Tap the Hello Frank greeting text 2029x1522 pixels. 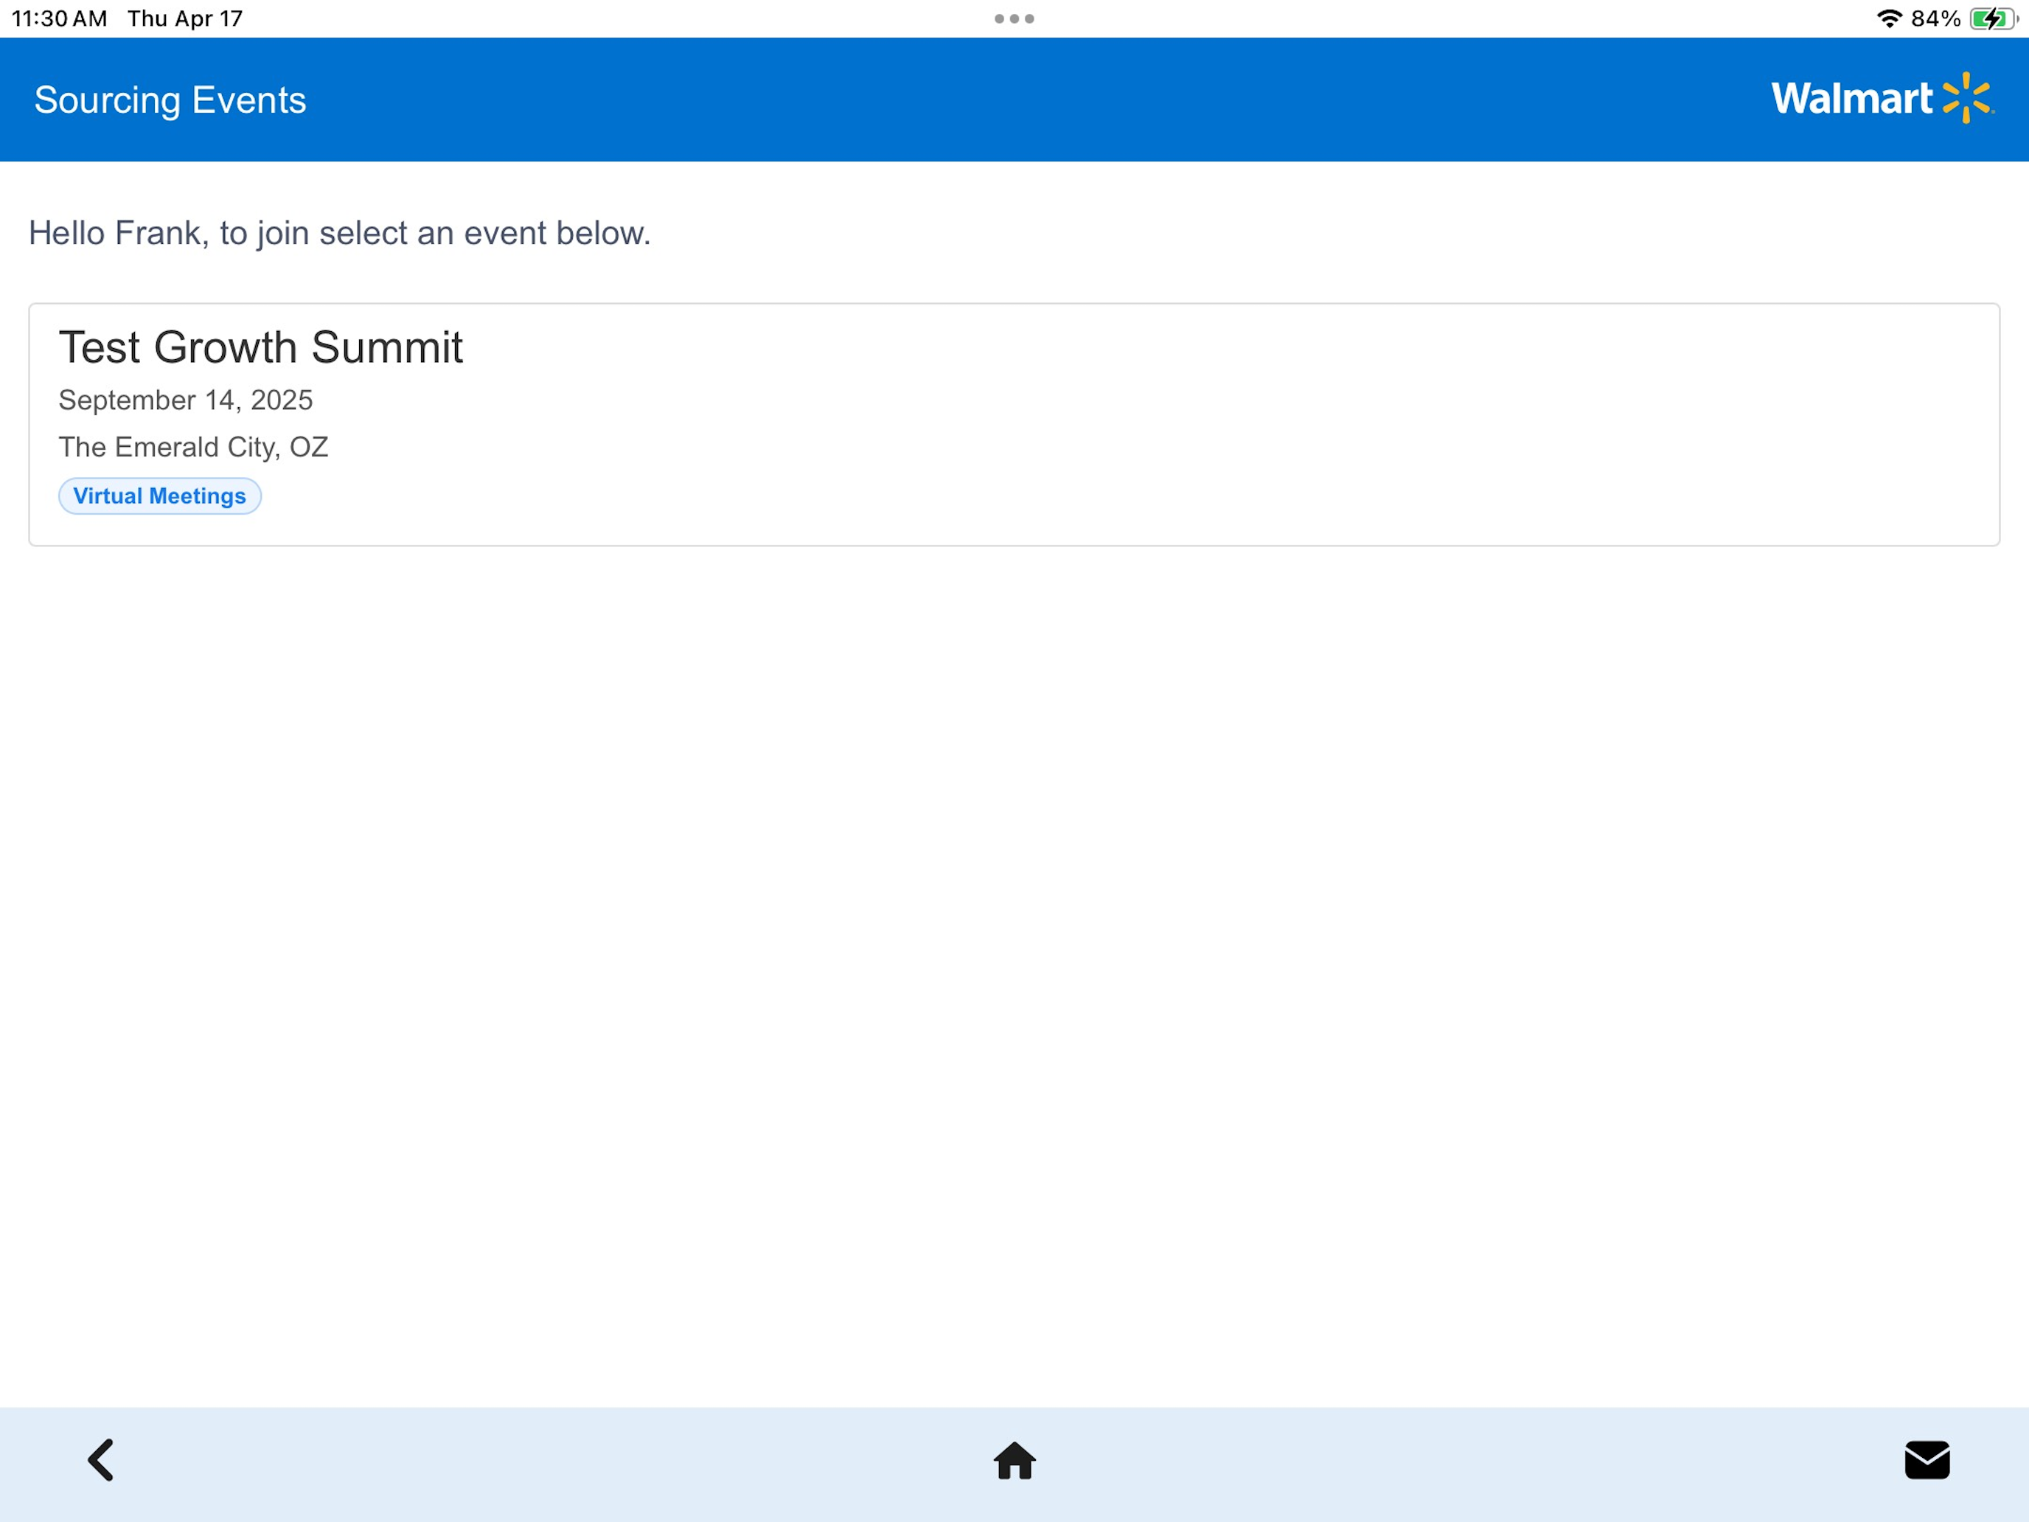[339, 233]
